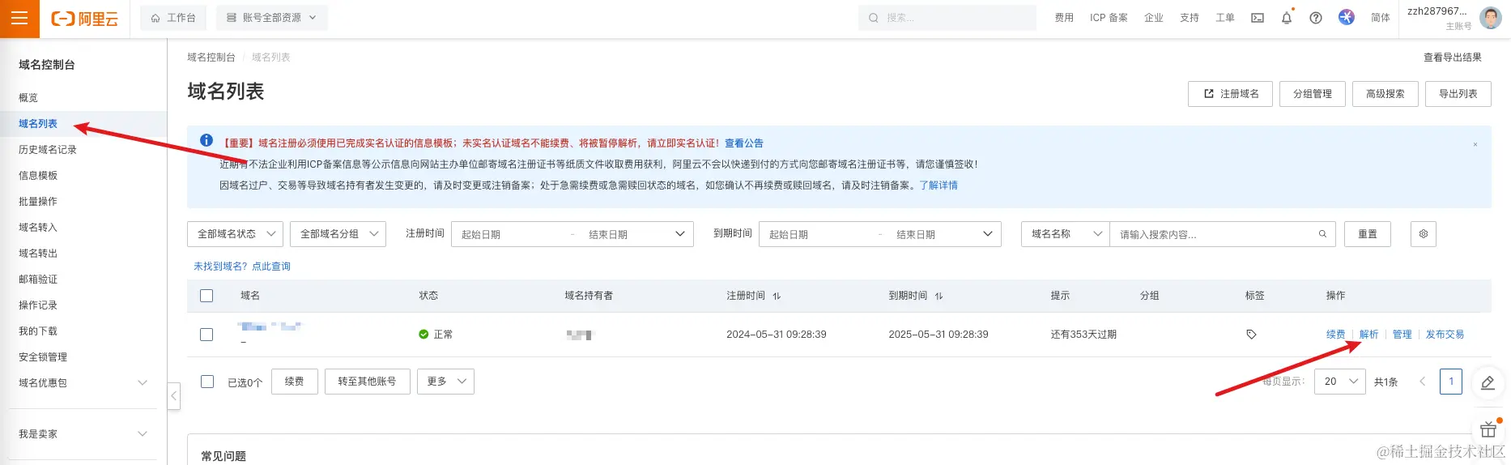
Task: Open the column settings gear
Action: point(1424,234)
